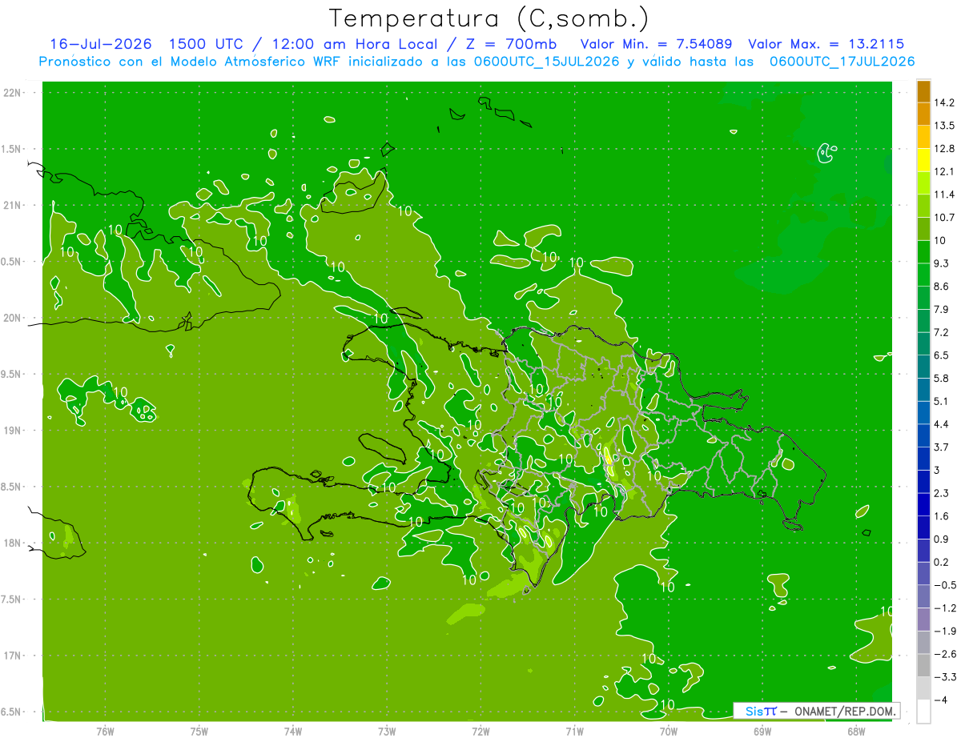
Task: Click the '-4' color scale label
Action: tap(941, 700)
